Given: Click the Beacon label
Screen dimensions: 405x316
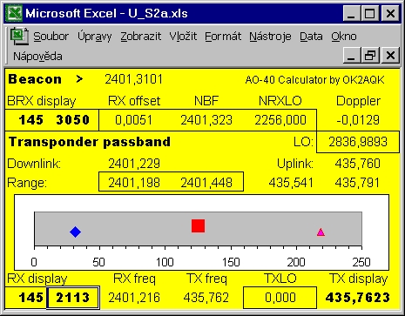Looking at the screenshot, I should (35, 79).
